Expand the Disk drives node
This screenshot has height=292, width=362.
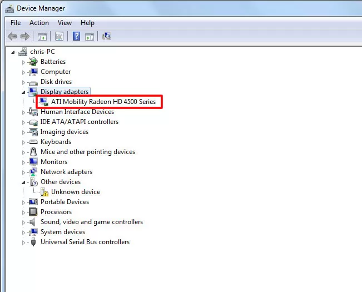[x=23, y=82]
